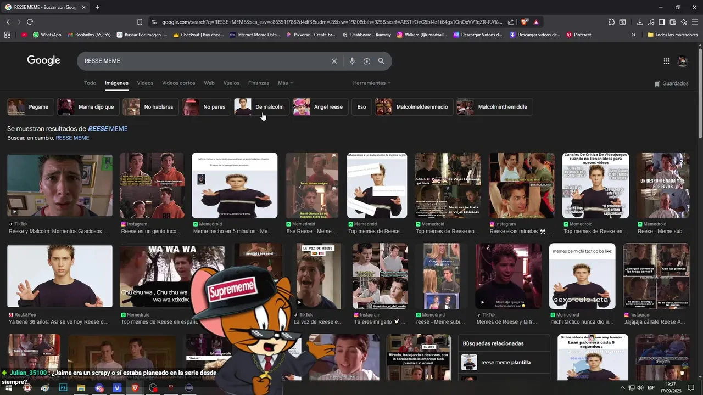Click the page vertical scrollbar
The width and height of the screenshot is (703, 395).
click(x=700, y=93)
